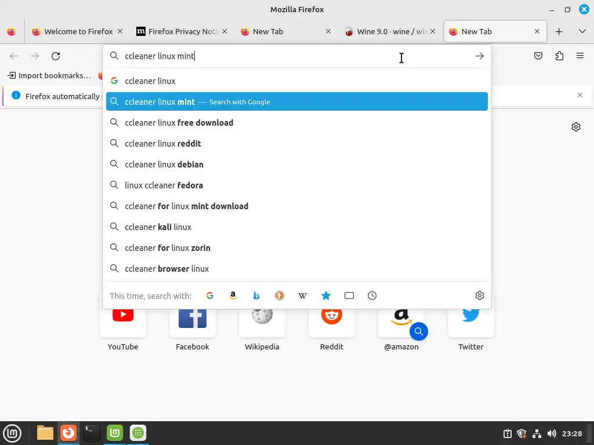Viewport: 594px width, 445px height.
Task: Submit search with the go arrow
Action: [480, 56]
